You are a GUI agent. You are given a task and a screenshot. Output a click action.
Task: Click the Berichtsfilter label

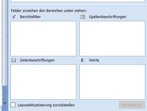pos(30,17)
